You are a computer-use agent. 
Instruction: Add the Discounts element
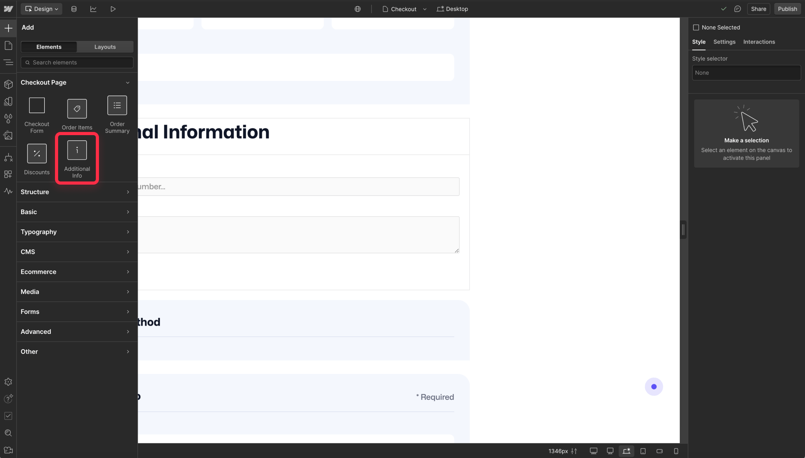(x=37, y=159)
